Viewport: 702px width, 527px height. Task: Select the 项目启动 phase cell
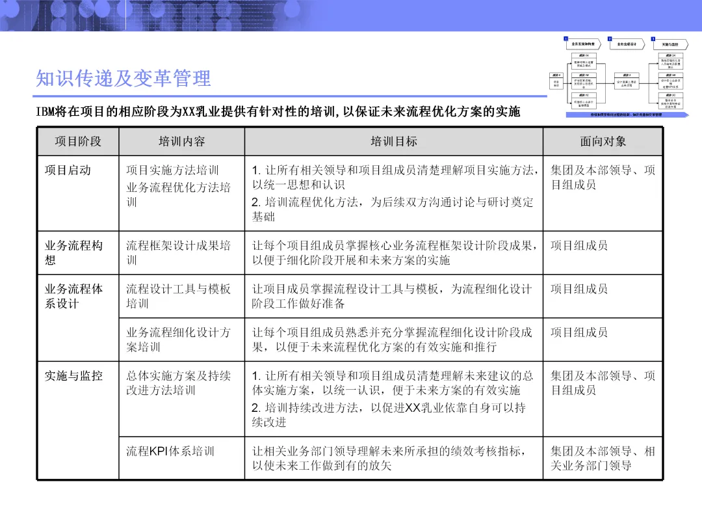point(79,193)
